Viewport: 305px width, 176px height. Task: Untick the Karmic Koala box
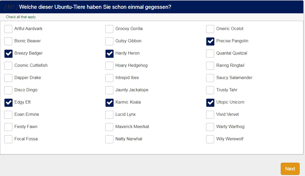(109, 102)
